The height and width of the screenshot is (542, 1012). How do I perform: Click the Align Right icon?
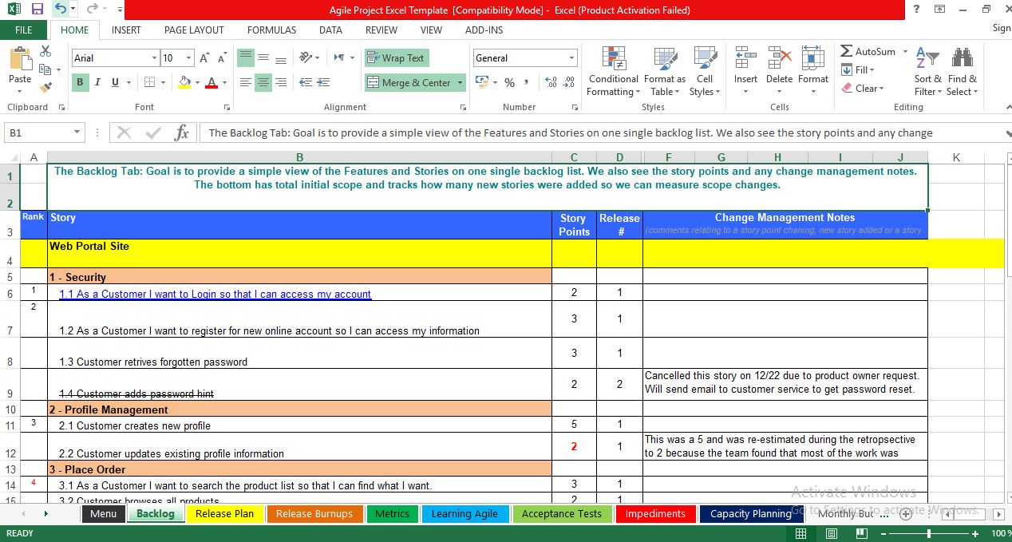coord(281,82)
